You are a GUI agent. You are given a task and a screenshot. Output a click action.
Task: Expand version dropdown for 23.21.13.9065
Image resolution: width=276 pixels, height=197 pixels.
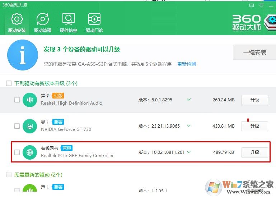[x=189, y=126]
